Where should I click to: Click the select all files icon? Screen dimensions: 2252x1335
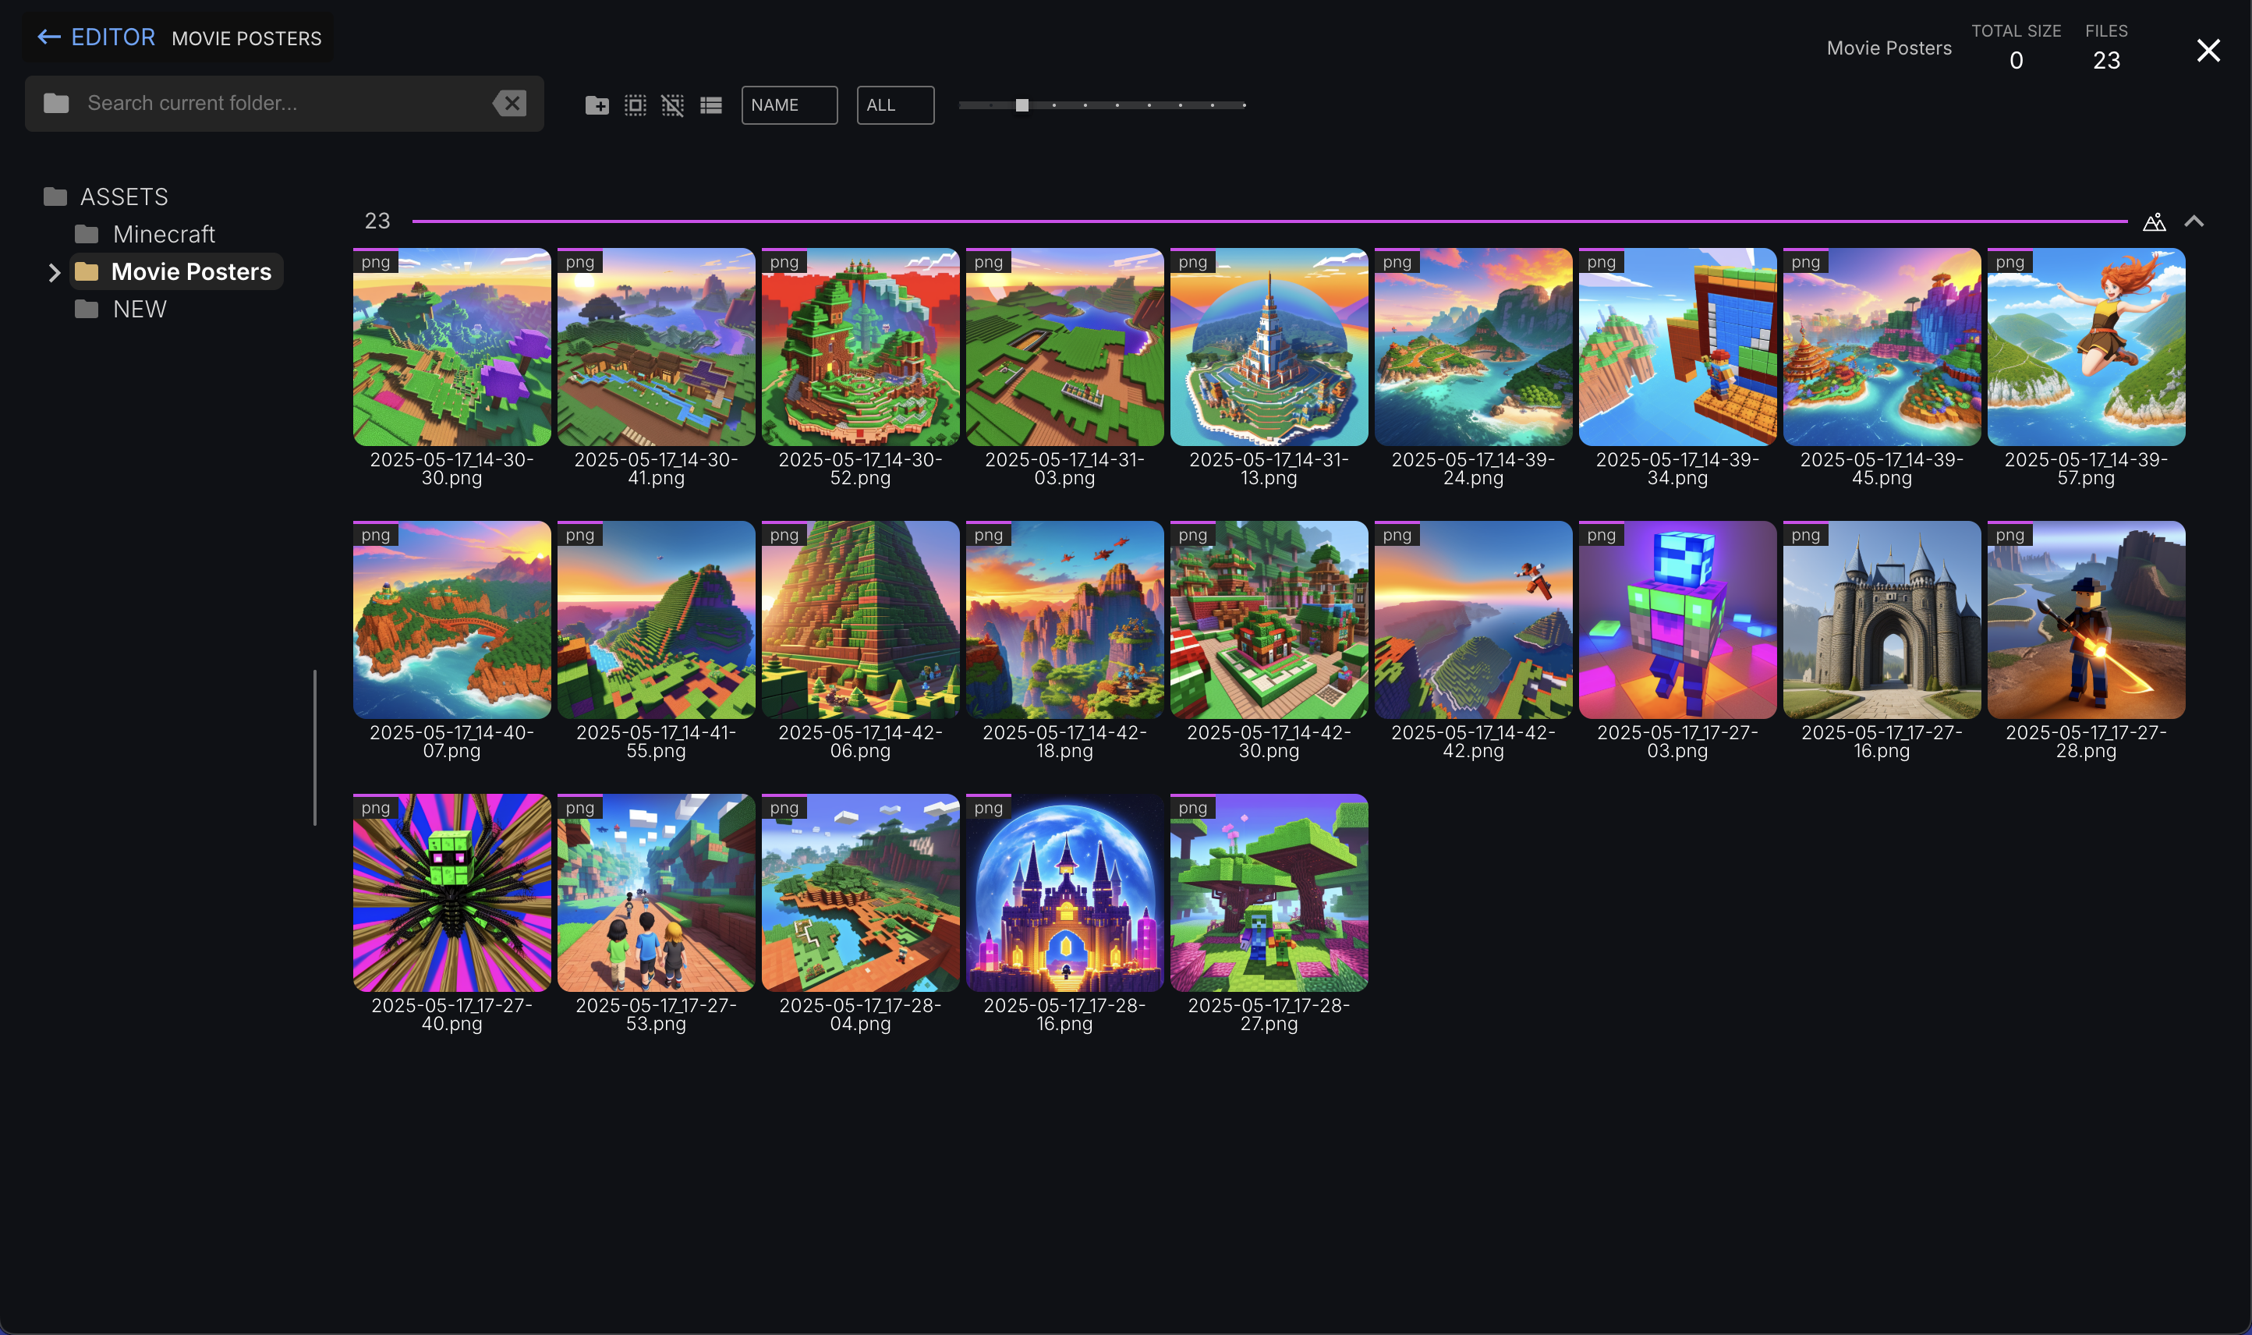[x=635, y=105]
